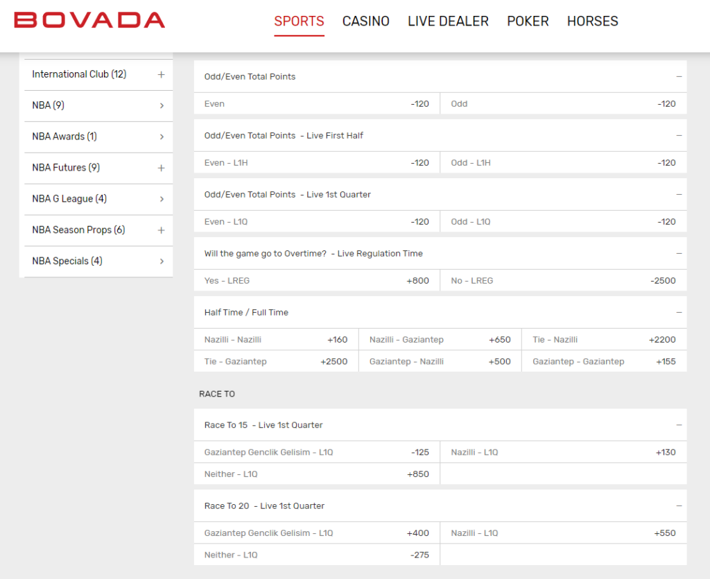Expand NBA Season Props category

[161, 230]
